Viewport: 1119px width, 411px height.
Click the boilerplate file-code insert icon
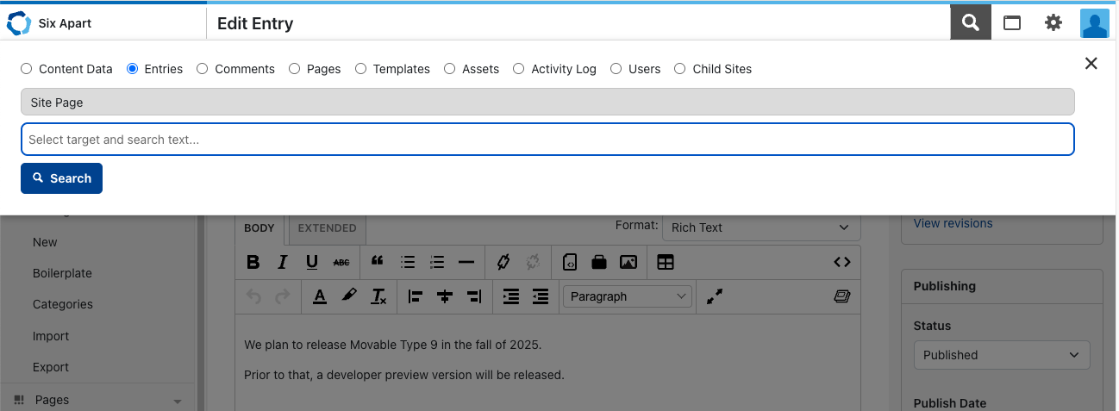coord(570,262)
